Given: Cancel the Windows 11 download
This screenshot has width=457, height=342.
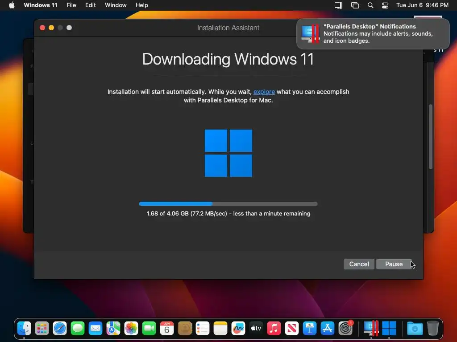Looking at the screenshot, I should tap(359, 264).
